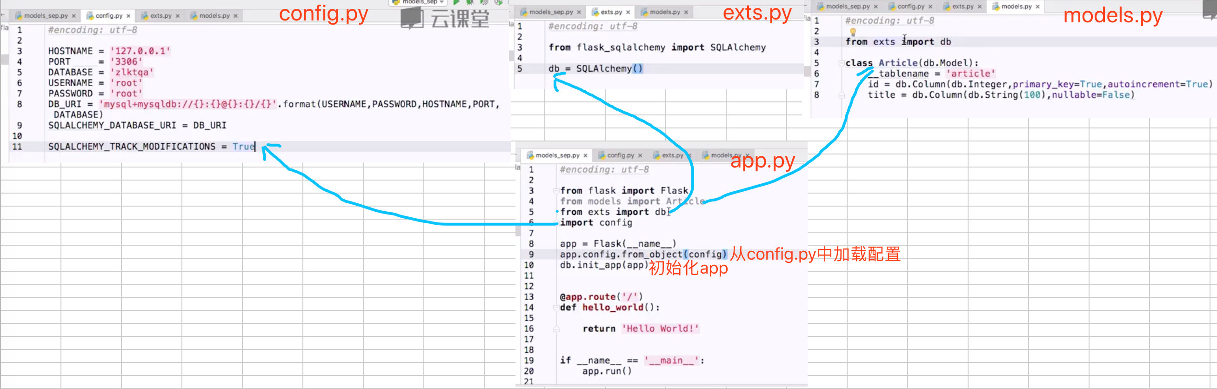This screenshot has width=1217, height=389.
Task: Click the green Run button in top toolbar
Action: (456, 2)
